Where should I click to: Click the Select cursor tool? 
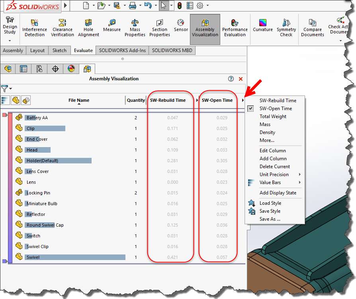(164, 6)
